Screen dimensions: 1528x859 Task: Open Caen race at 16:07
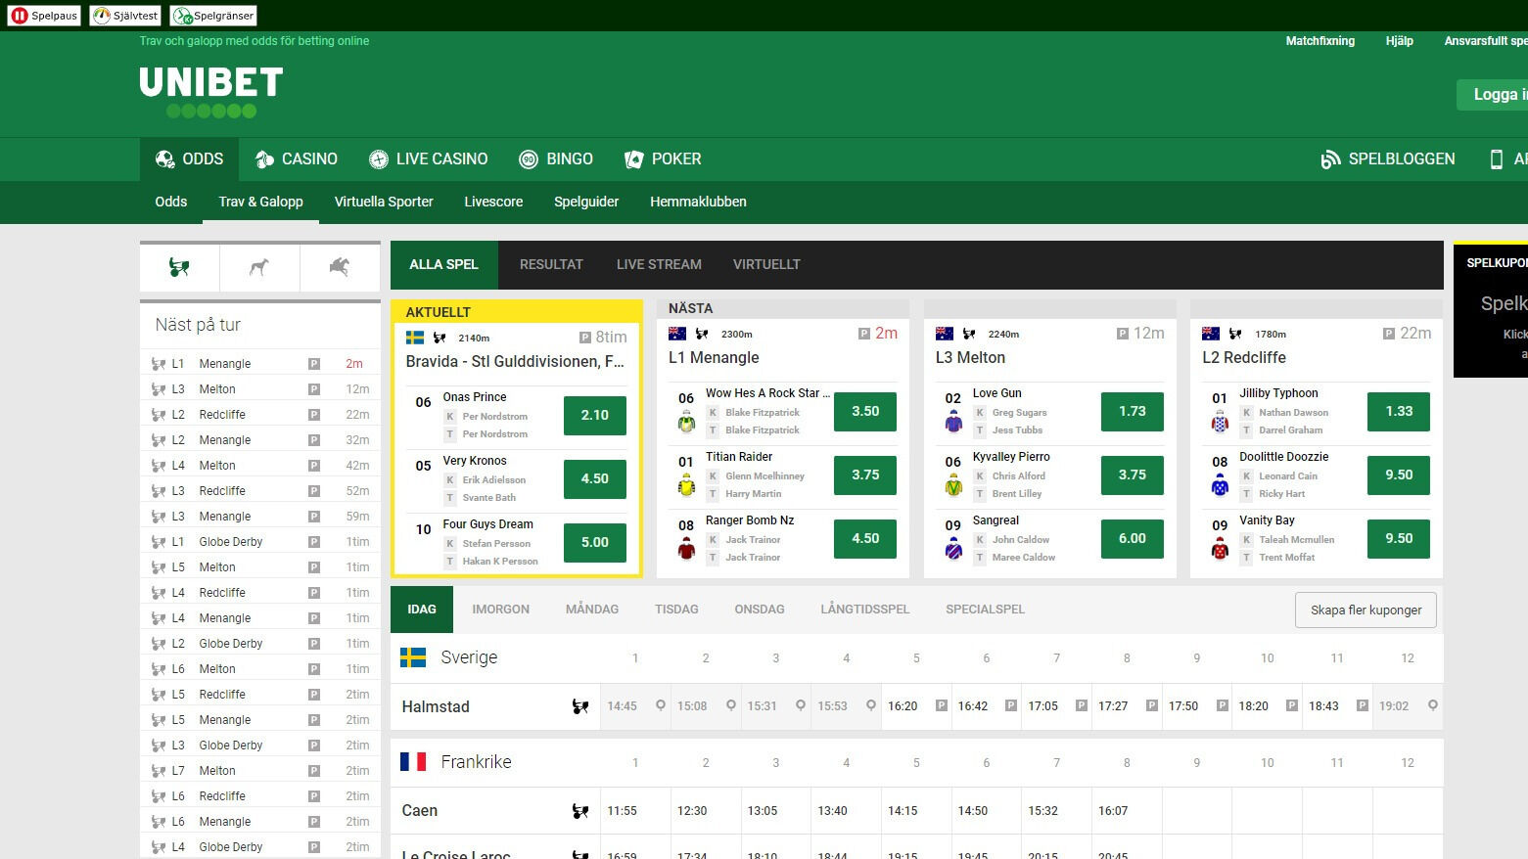coord(1126,811)
